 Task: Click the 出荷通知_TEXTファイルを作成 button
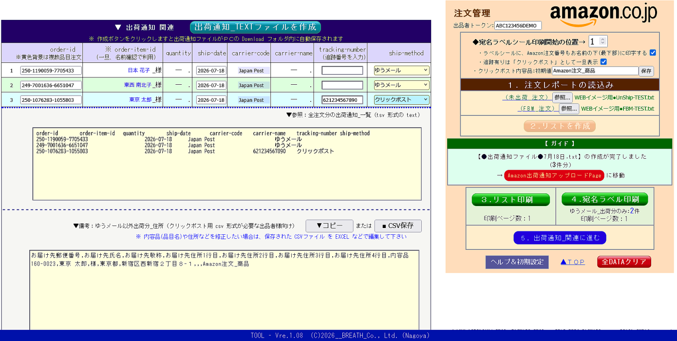(255, 27)
